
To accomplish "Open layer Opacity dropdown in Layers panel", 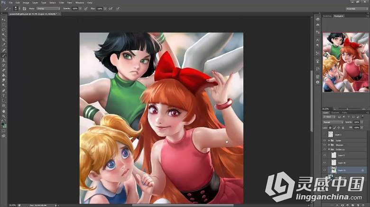I will click(362, 122).
